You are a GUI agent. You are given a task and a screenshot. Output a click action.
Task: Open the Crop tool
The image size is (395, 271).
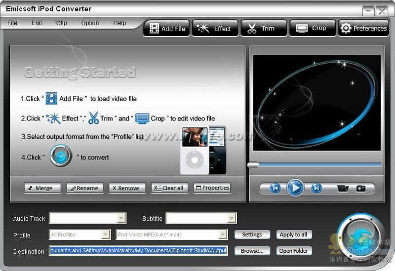tap(312, 29)
